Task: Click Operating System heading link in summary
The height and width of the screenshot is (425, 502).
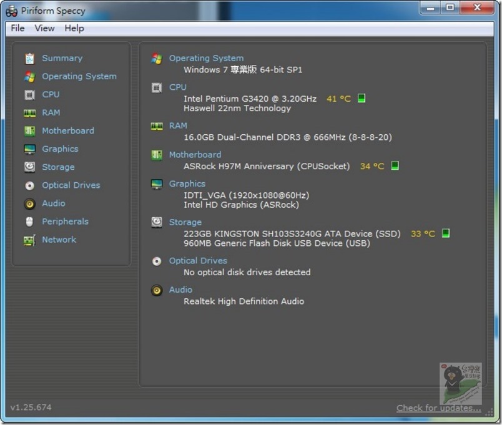Action: pyautogui.click(x=206, y=58)
